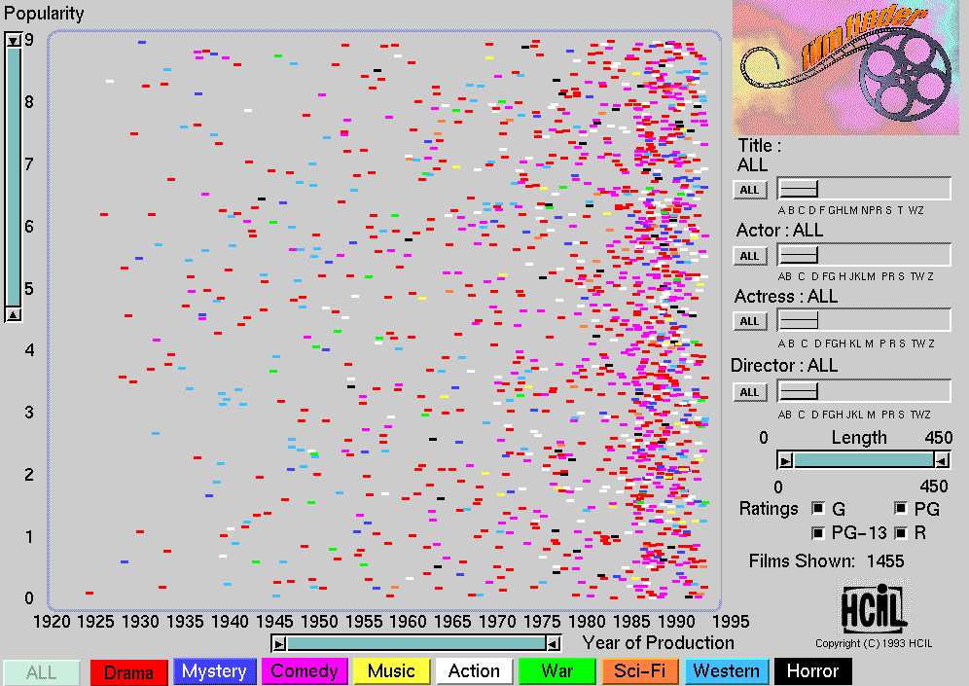
Task: Click the Actress ALL button
Action: (x=750, y=321)
